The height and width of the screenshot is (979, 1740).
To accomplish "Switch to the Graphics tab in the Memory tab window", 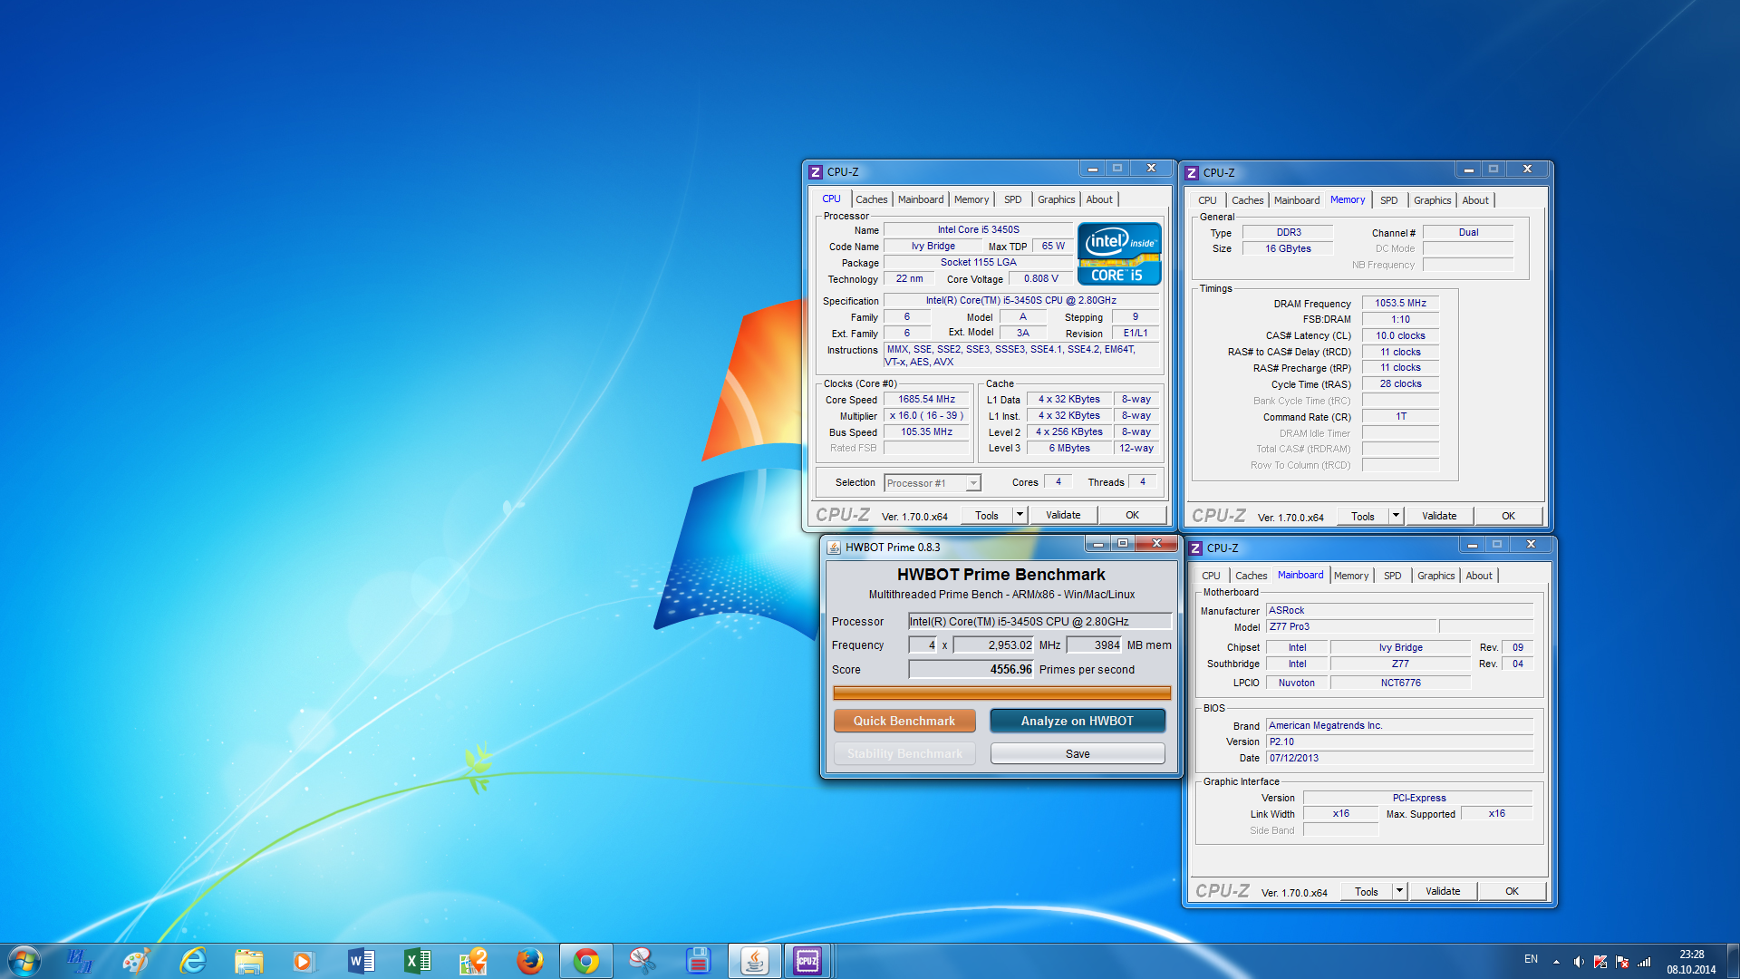I will [x=1432, y=200].
